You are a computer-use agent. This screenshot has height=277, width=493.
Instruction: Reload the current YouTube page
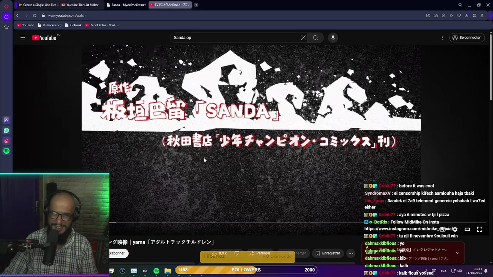[35, 15]
